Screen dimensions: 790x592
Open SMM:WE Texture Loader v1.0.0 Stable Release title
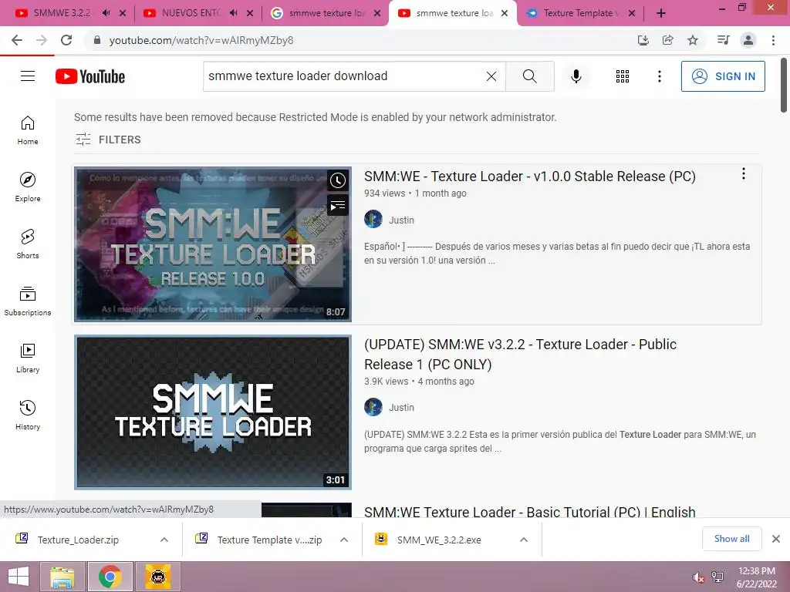click(529, 177)
